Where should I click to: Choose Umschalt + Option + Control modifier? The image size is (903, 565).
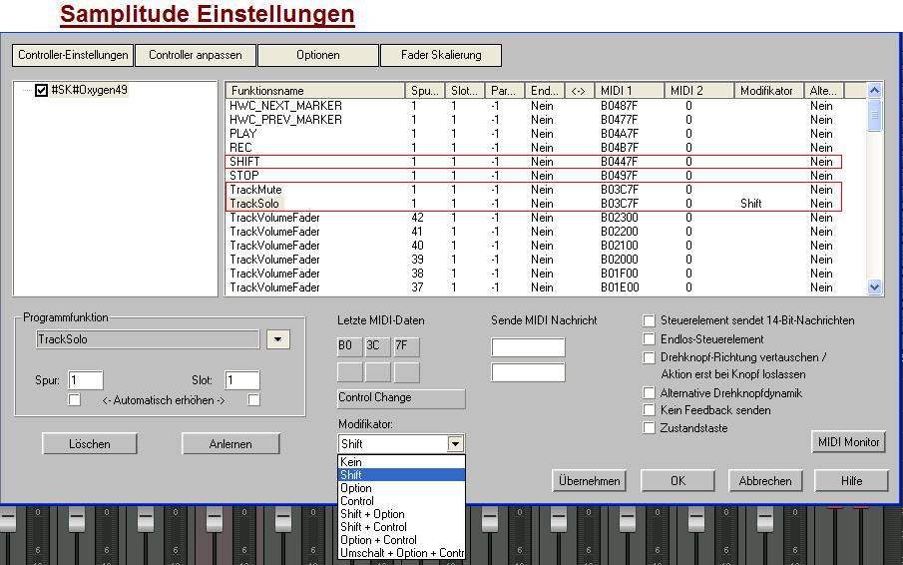pyautogui.click(x=401, y=553)
